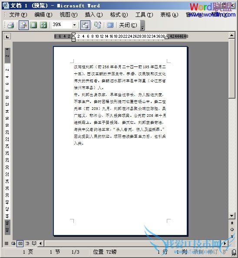
Task: Open the Multiple Pages view button
Action: [43, 25]
